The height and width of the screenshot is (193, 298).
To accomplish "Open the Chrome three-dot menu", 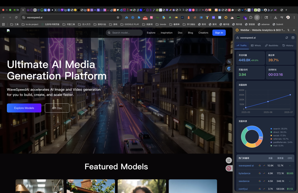I will coord(294,17).
